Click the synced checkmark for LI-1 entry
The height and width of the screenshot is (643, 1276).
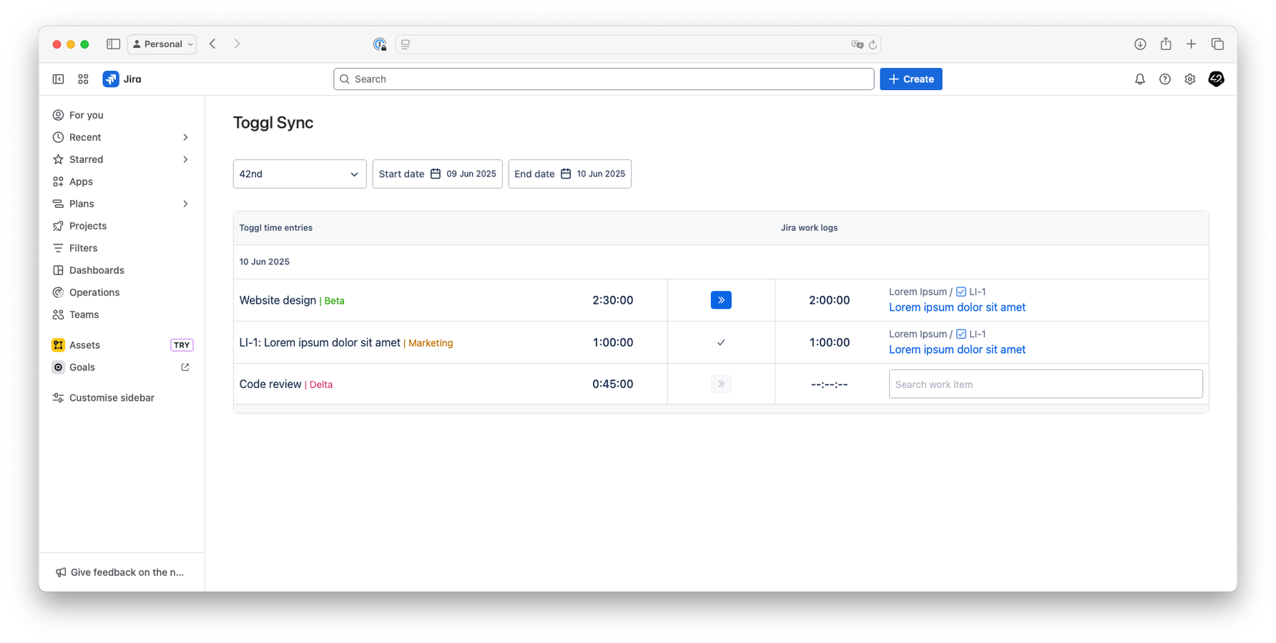point(721,342)
